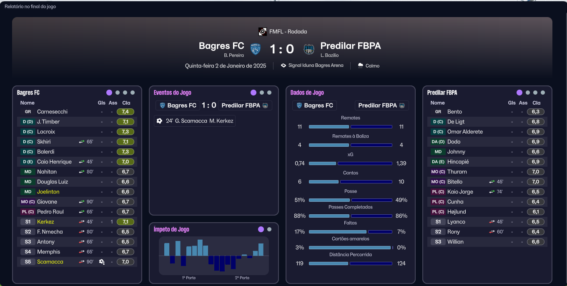Select second page dot in Ímpeto de Jogo panel
Screen dimensions: 567x286
269,229
